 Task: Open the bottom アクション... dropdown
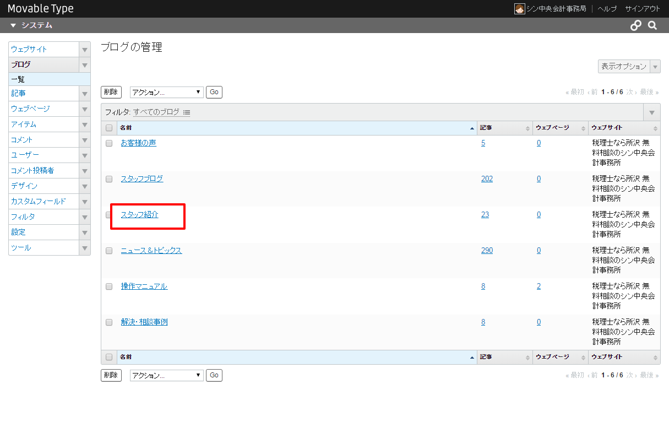point(167,375)
